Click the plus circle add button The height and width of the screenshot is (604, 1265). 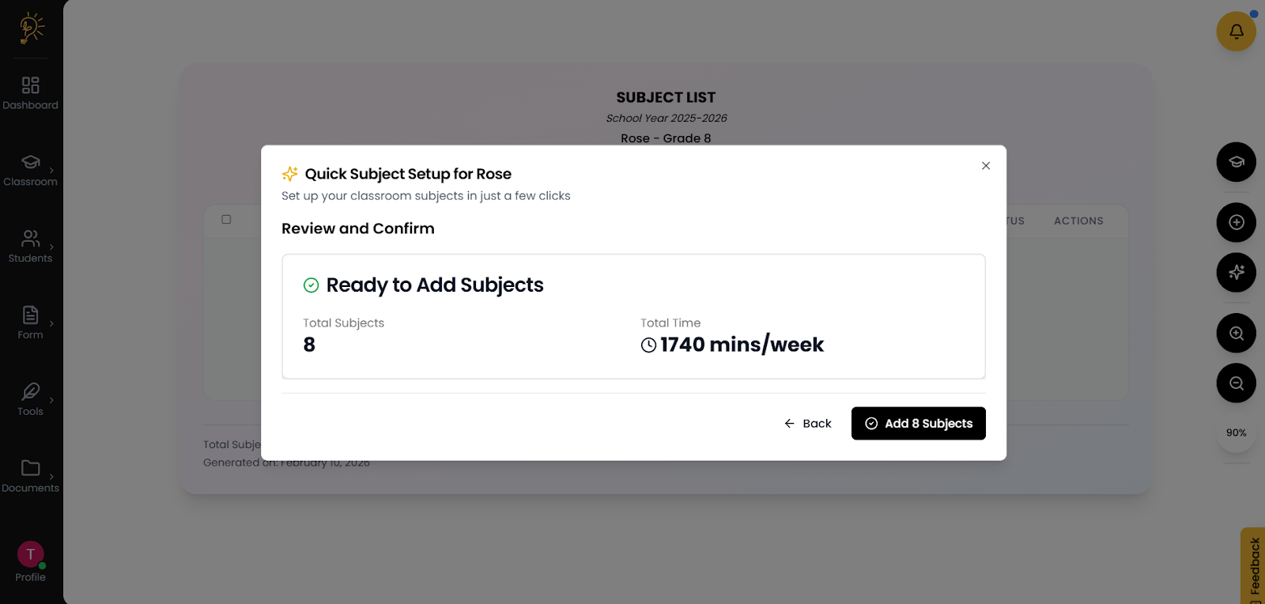(x=1236, y=223)
